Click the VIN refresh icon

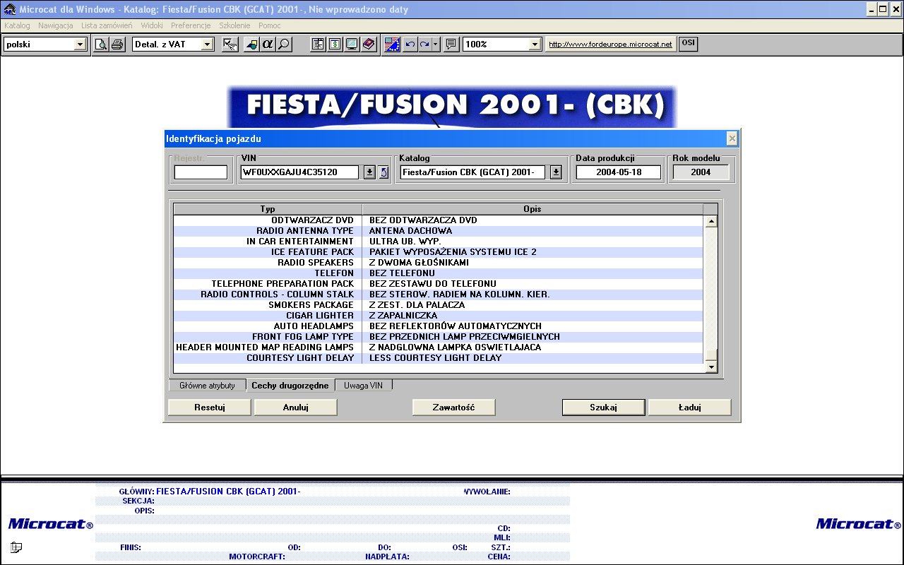(x=383, y=172)
